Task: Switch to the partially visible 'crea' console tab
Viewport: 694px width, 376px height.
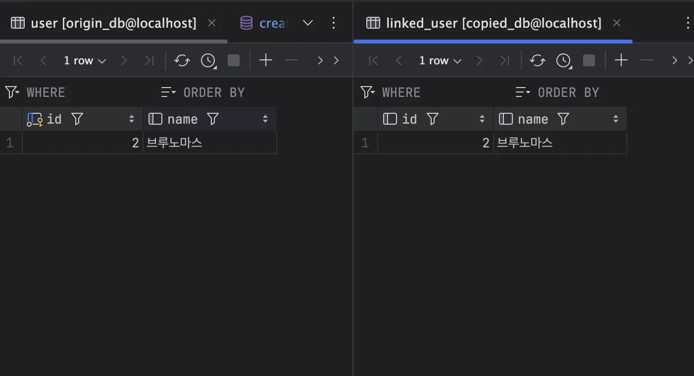Action: click(263, 23)
